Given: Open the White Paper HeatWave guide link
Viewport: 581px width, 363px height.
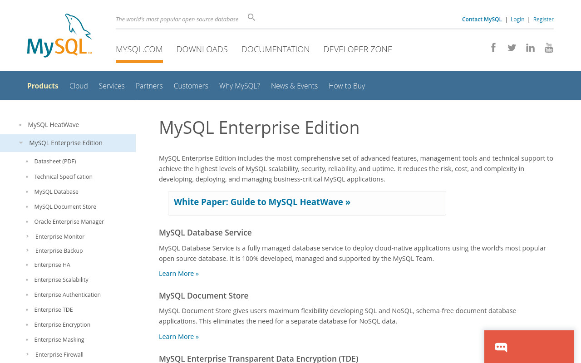Looking at the screenshot, I should [262, 202].
